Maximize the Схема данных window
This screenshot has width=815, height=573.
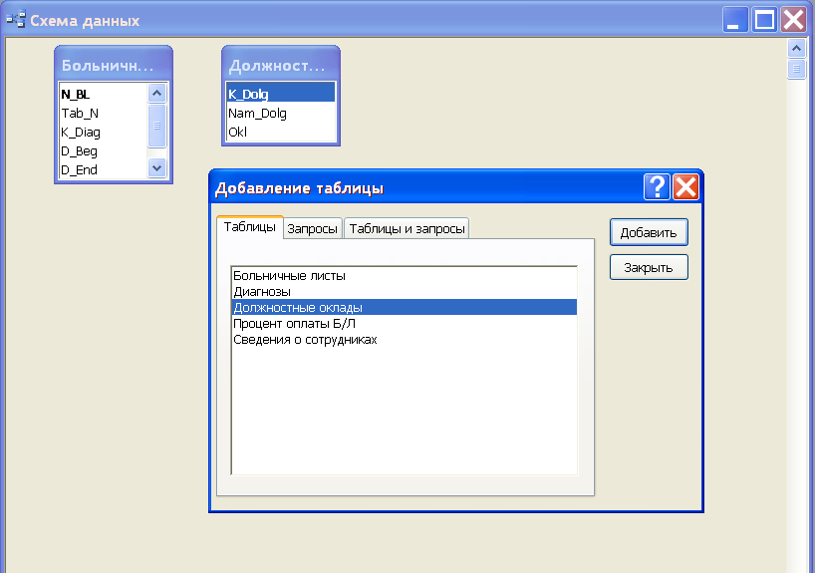pyautogui.click(x=764, y=20)
